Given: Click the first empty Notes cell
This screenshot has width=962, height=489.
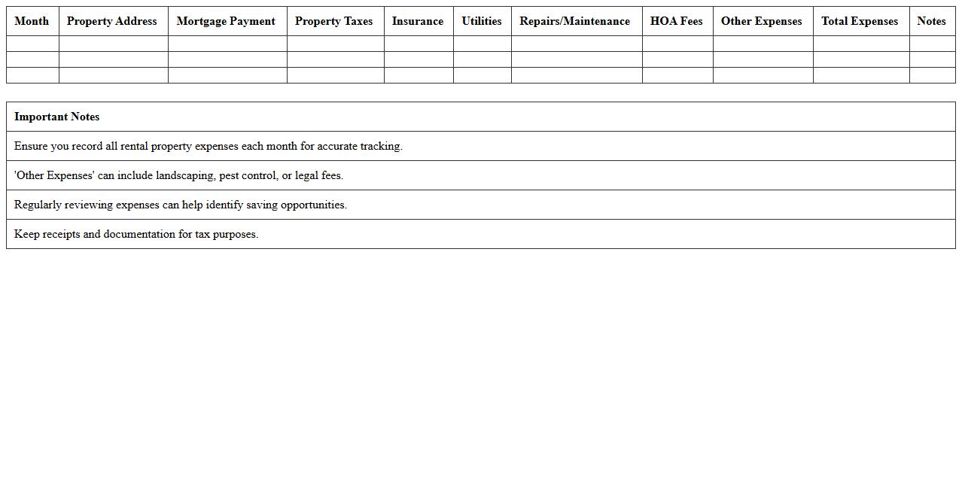Looking at the screenshot, I should click(932, 44).
